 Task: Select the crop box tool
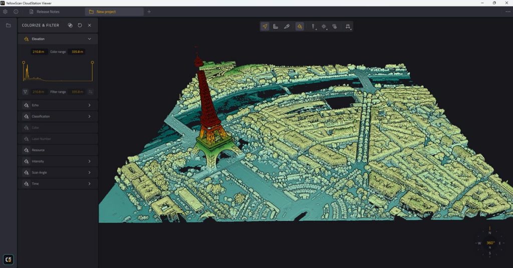tap(348, 26)
